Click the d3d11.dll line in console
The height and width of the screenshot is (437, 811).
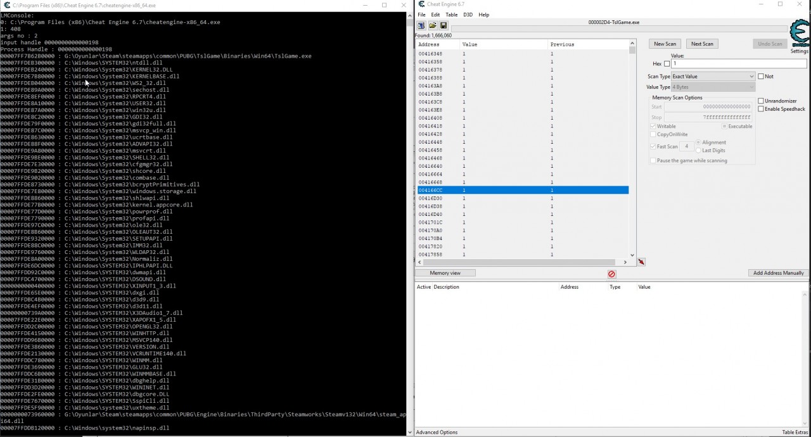tap(81, 306)
